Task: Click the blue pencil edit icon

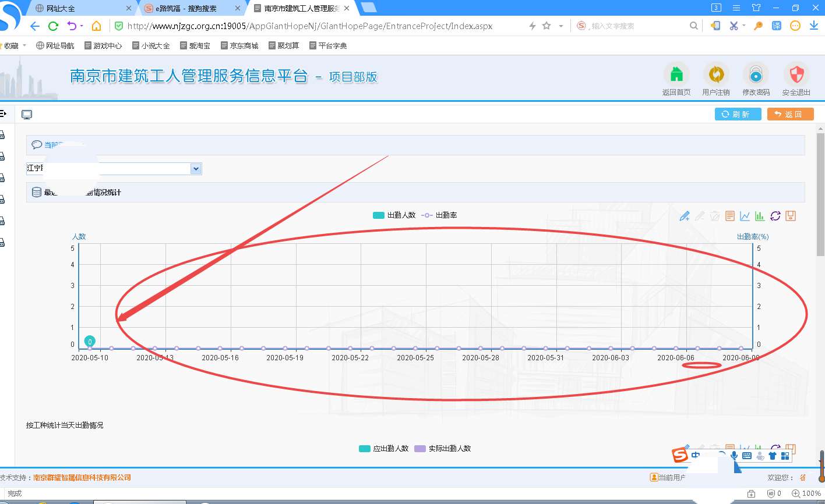Action: click(x=685, y=216)
